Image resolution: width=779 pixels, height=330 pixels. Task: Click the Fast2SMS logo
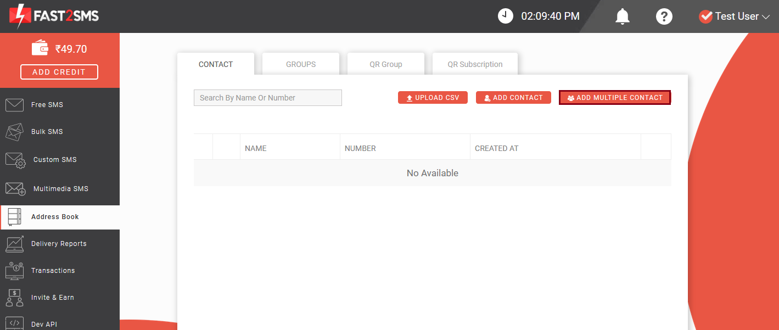pos(54,16)
